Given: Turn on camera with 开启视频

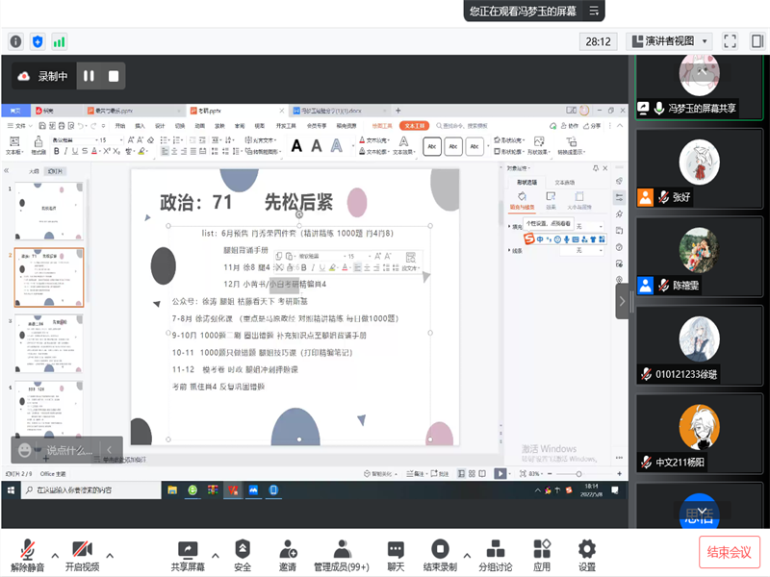Looking at the screenshot, I should tap(82, 555).
